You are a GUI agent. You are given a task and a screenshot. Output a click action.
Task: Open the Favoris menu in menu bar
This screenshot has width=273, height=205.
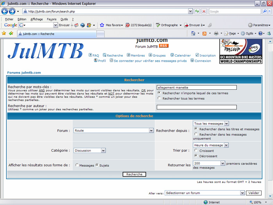(51, 19)
